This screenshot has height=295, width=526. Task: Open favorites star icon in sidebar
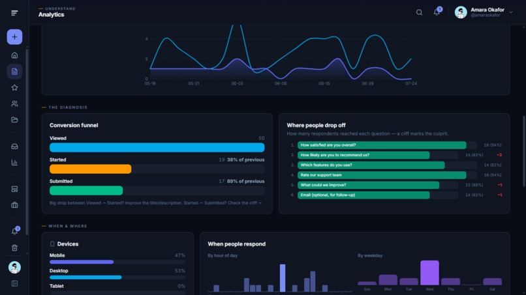pos(14,87)
